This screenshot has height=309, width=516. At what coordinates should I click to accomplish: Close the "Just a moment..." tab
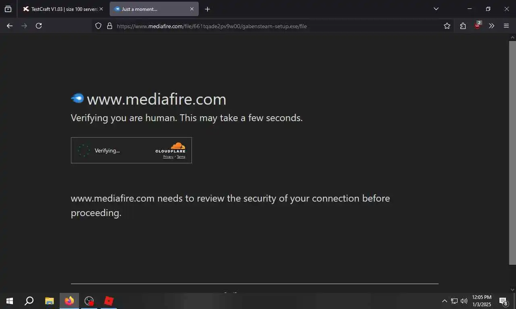click(192, 9)
